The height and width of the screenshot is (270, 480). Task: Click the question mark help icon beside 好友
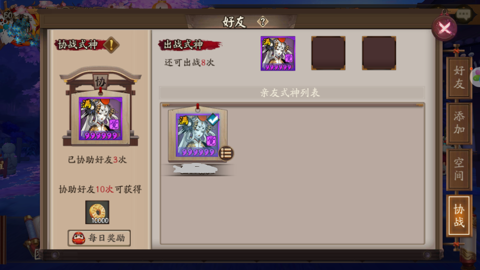tap(263, 22)
